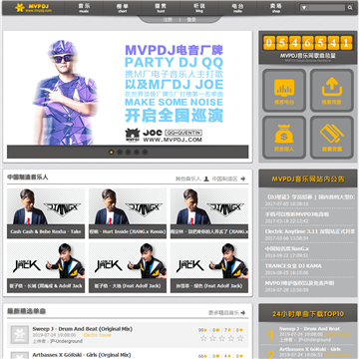This screenshot has height=359, width=359.
Task: Click the person icon beside 其他音乐人
Action: [x=206, y=179]
